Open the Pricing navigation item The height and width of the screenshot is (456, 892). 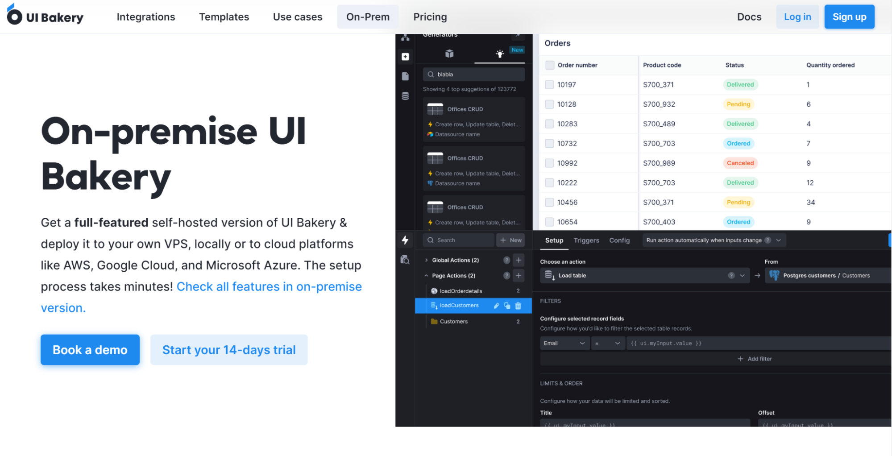pos(430,17)
